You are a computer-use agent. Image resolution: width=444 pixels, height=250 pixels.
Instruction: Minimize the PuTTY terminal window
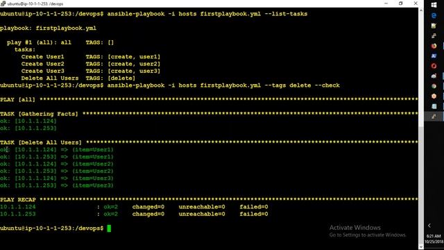tap(386, 3)
